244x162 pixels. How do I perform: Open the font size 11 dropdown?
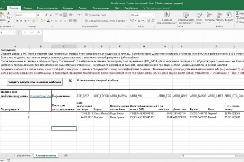[43, 15]
